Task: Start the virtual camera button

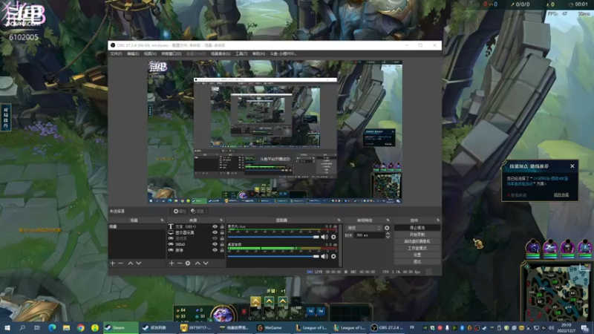Action: click(417, 242)
